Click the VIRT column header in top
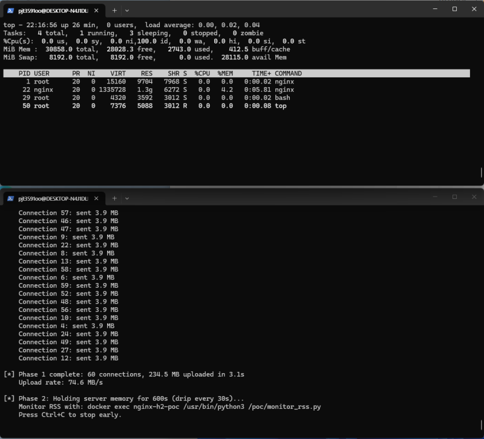 (118, 73)
